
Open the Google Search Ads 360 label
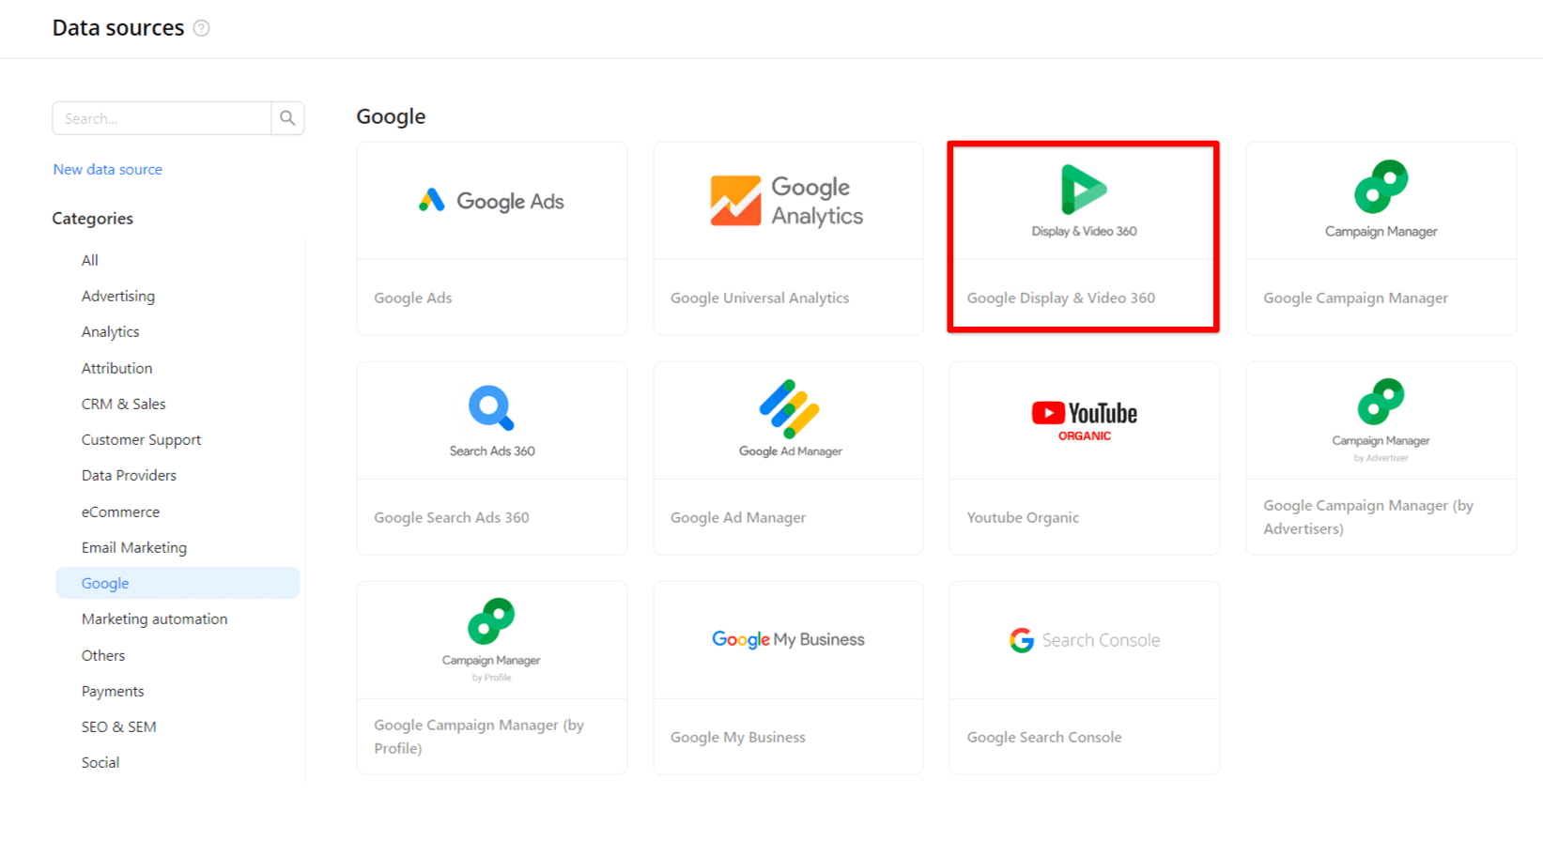pyautogui.click(x=452, y=517)
